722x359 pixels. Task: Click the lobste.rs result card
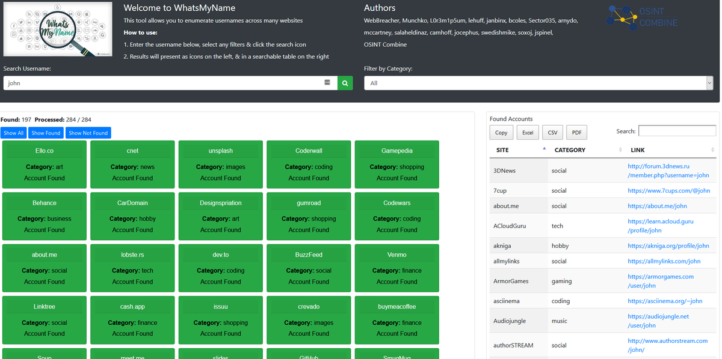coord(132,268)
